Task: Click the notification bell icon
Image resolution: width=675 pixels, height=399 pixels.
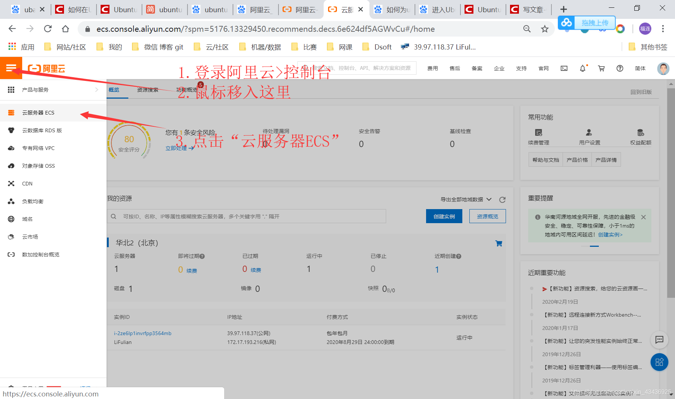Action: pos(583,68)
